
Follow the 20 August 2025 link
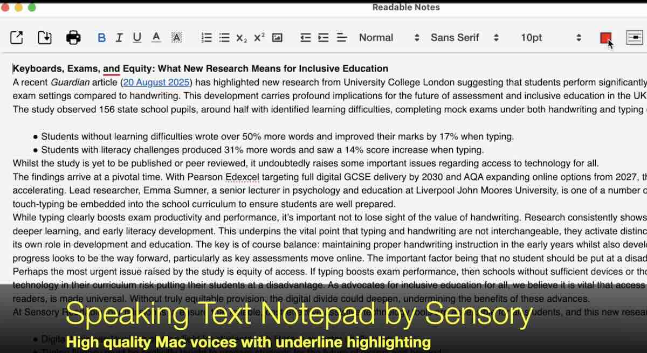156,83
